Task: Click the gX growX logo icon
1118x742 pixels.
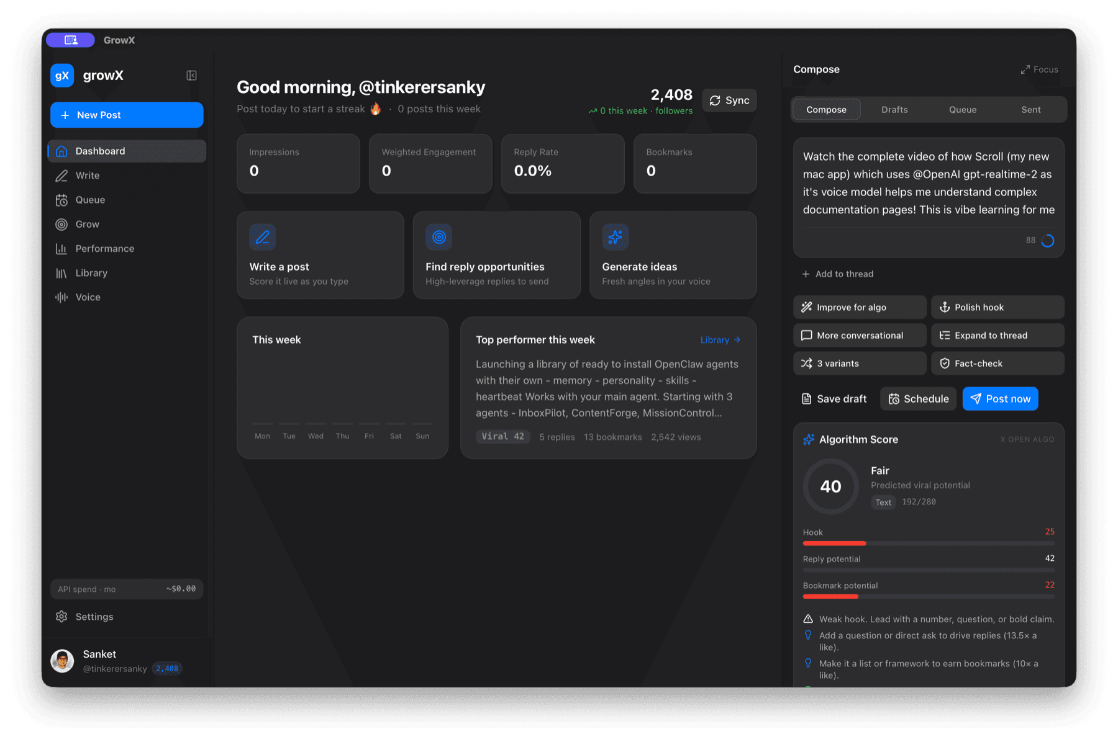Action: click(62, 76)
